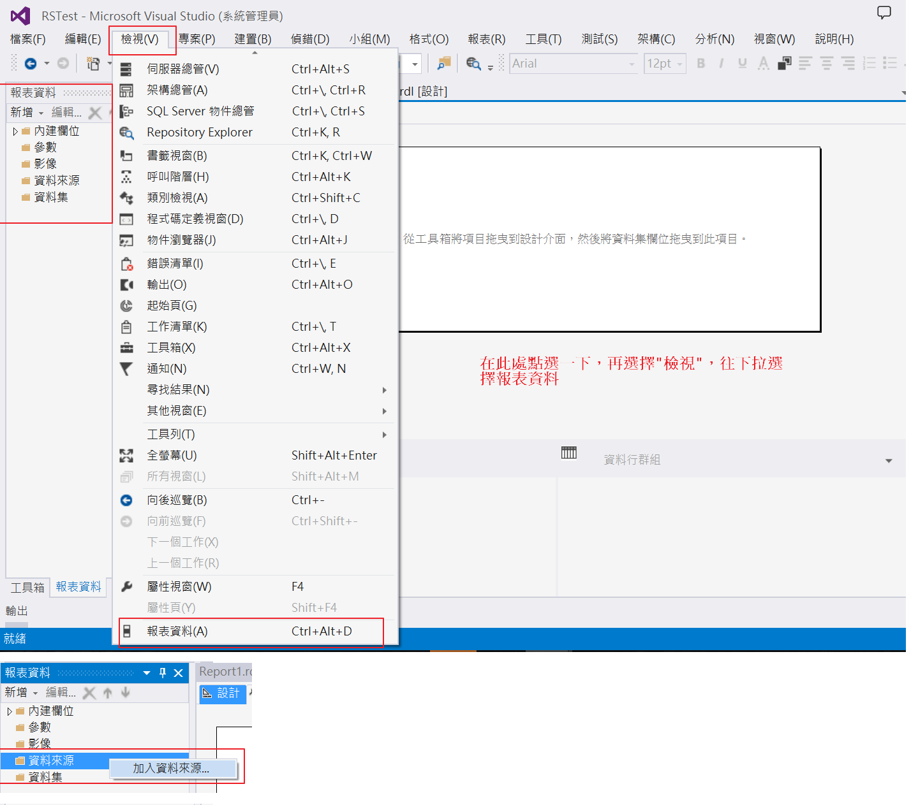911x805 pixels.
Task: Click Italic formatting button
Action: (721, 63)
